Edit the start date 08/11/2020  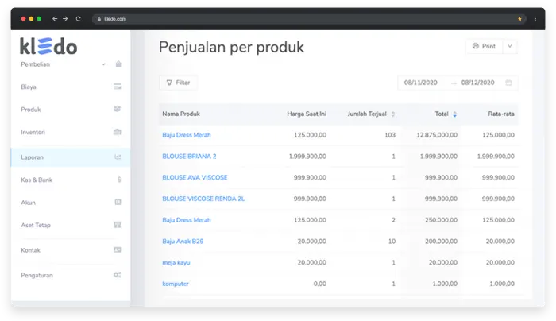coord(420,83)
